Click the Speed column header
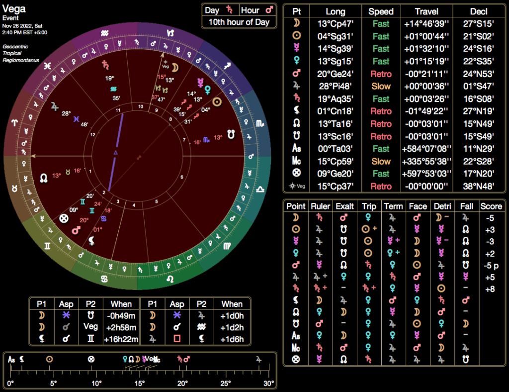Viewport: 509px width, 392px height. 381,11
